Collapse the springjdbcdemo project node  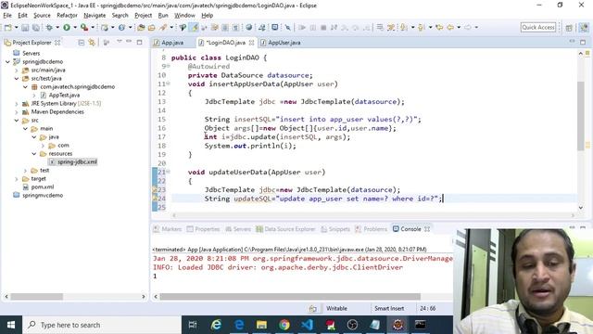[x=7, y=62]
